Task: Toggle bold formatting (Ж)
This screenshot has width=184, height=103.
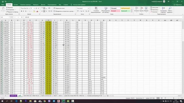Action: point(22,11)
